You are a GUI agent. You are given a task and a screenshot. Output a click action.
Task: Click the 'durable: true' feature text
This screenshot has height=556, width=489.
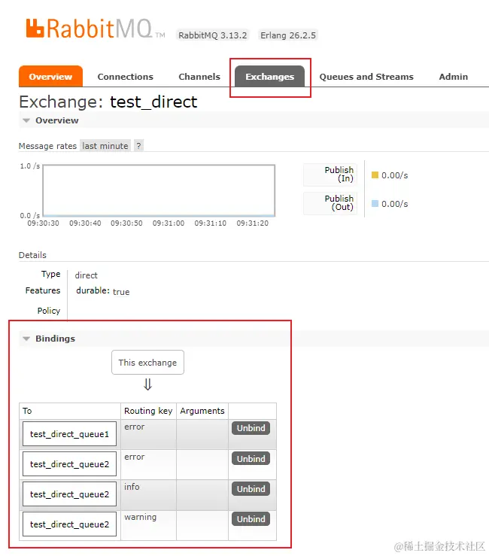(103, 291)
